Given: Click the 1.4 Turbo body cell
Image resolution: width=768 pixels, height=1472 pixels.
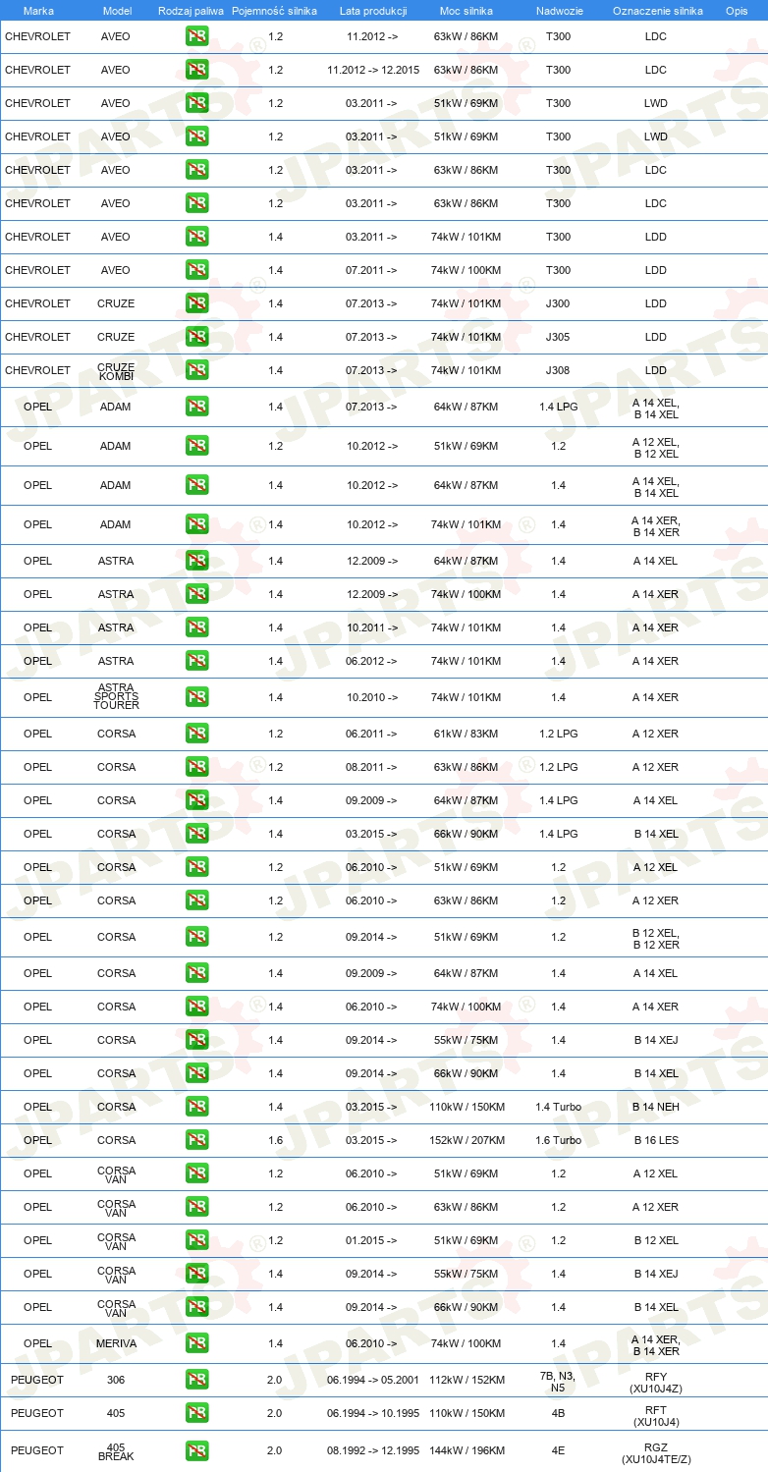Looking at the screenshot, I should pos(558,1107).
